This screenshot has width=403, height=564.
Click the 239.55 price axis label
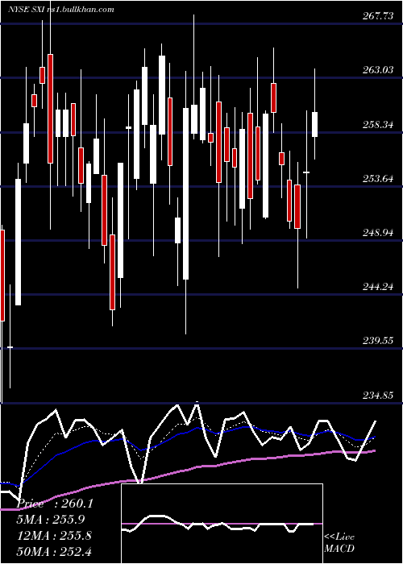click(x=378, y=341)
